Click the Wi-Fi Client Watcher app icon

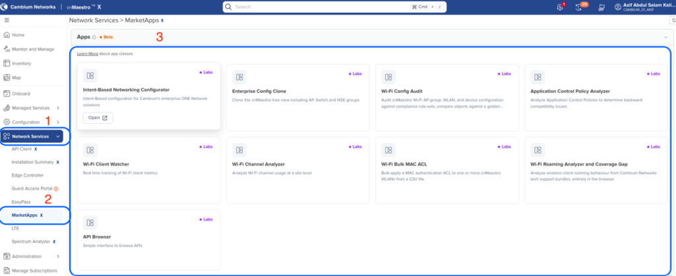click(x=90, y=150)
